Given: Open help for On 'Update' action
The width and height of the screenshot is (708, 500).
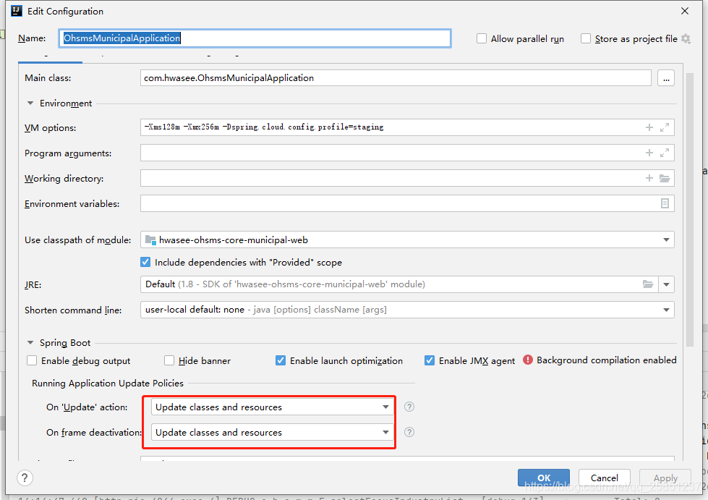Looking at the screenshot, I should 409,407.
